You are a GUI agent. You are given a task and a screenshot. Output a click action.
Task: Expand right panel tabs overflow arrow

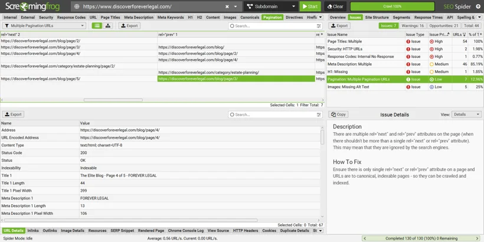(x=479, y=17)
